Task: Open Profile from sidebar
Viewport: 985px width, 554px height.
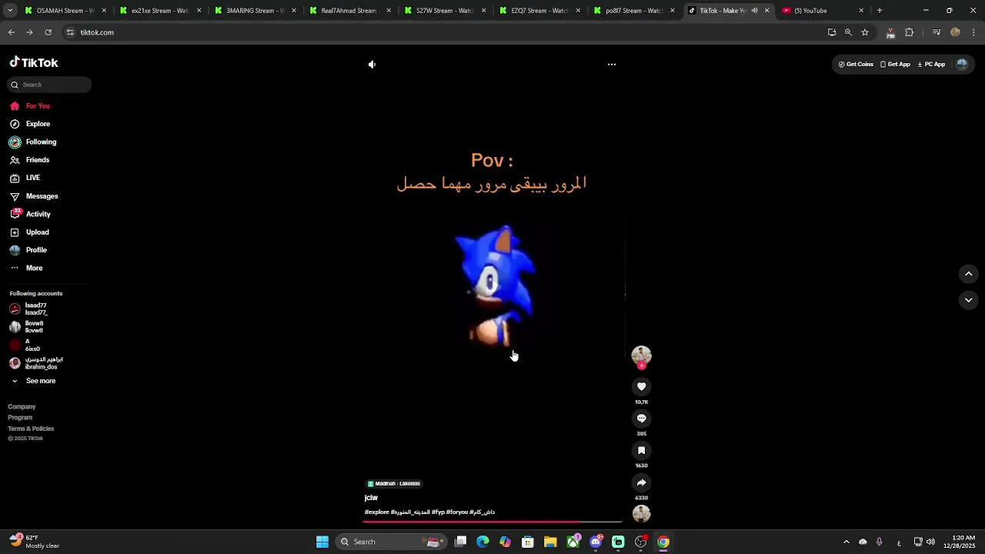Action: pyautogui.click(x=28, y=250)
